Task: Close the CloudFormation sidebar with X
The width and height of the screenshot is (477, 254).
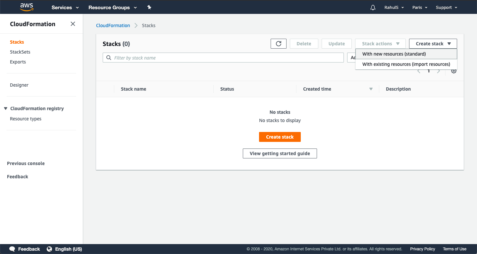Action: pos(73,24)
